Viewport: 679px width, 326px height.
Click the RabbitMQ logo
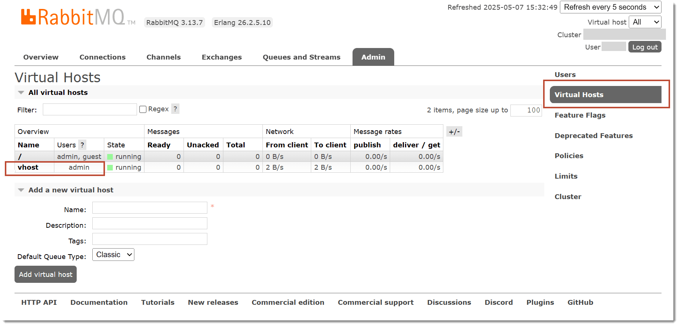coord(78,17)
